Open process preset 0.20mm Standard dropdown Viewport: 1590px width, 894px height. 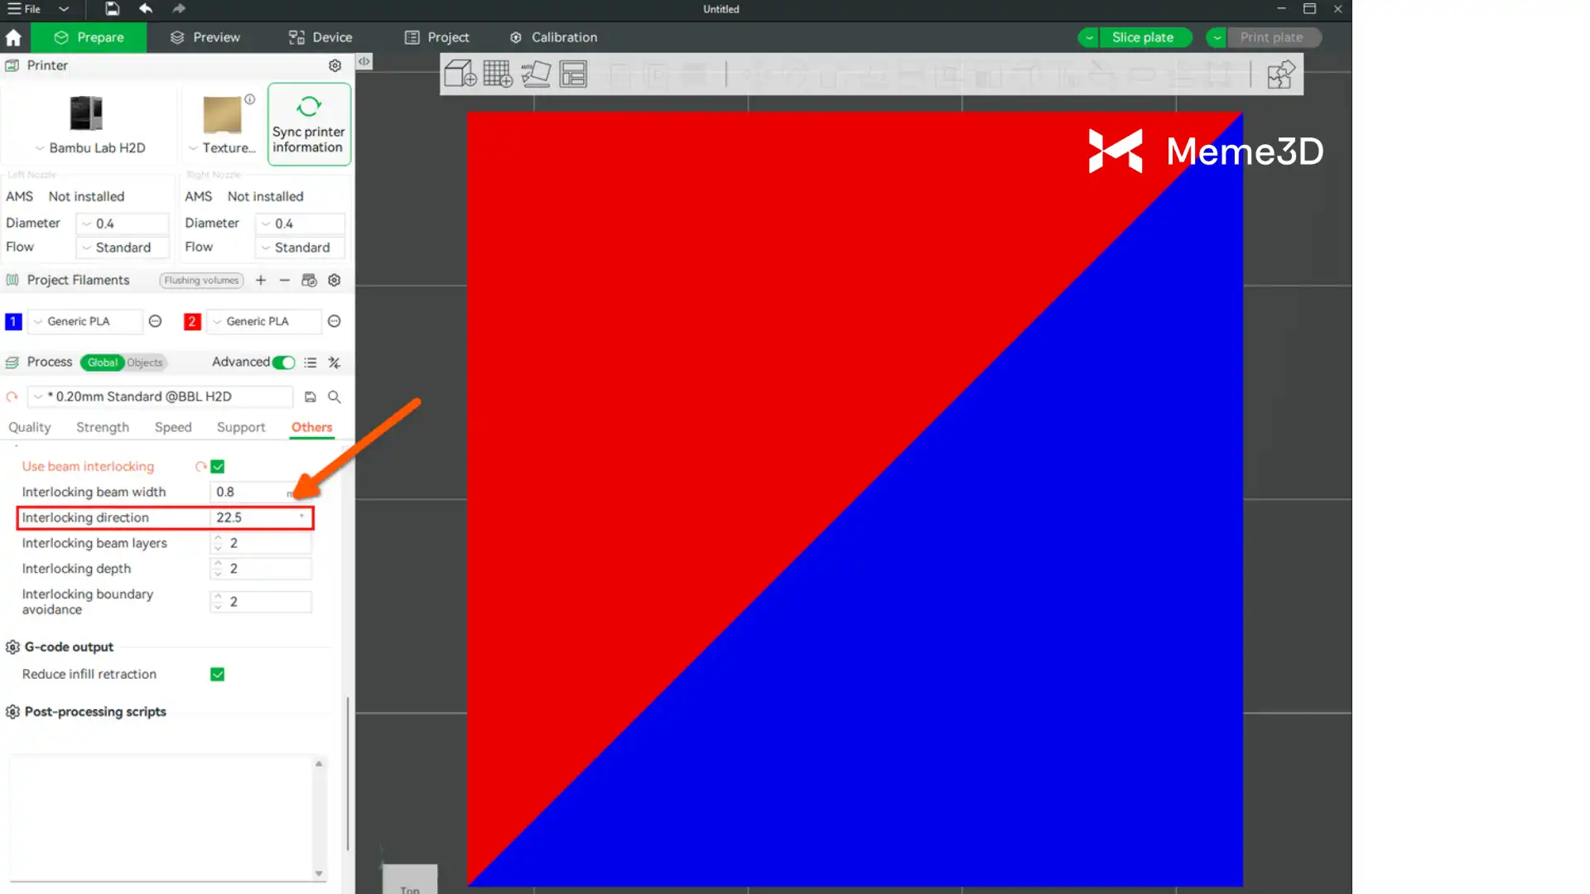(x=161, y=397)
